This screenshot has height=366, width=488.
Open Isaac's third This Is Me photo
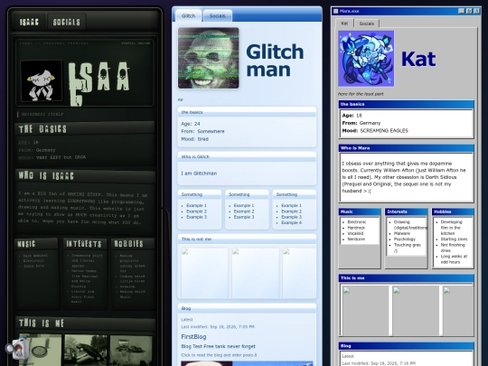coord(131,350)
